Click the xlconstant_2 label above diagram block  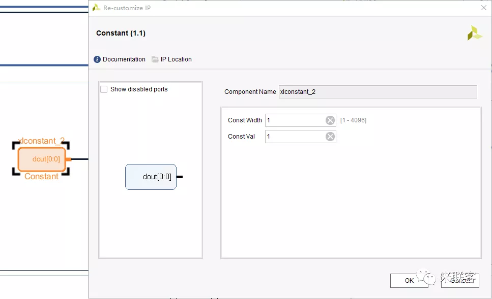41,141
